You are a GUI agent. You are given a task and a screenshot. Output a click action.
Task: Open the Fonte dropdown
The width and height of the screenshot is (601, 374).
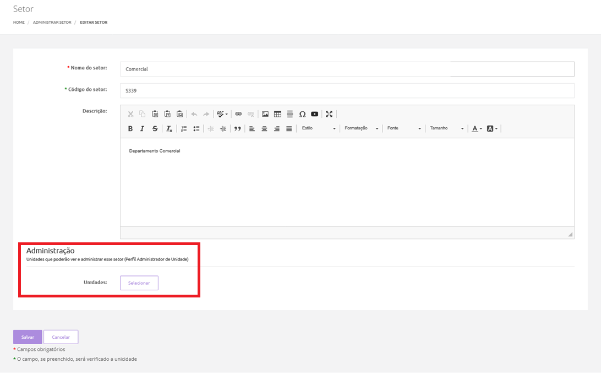tap(404, 128)
